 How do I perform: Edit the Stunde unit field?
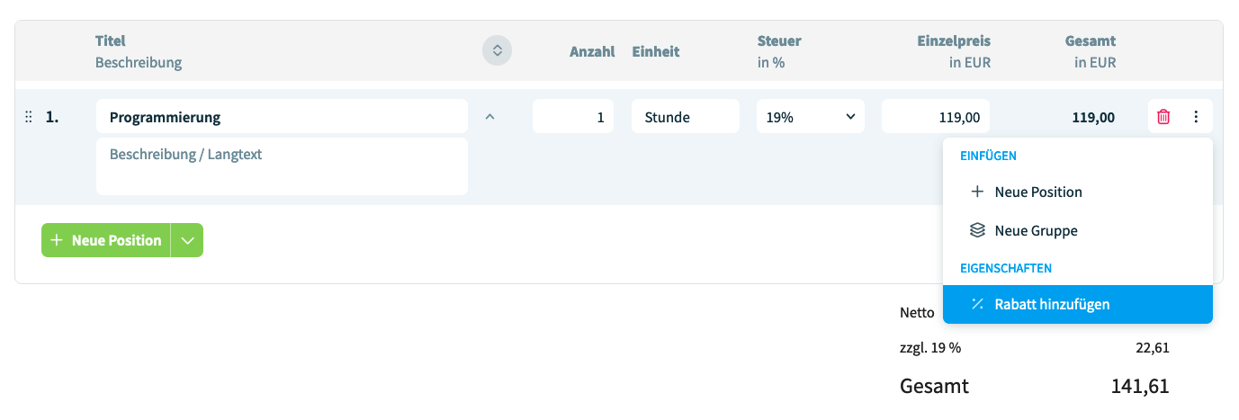click(686, 117)
